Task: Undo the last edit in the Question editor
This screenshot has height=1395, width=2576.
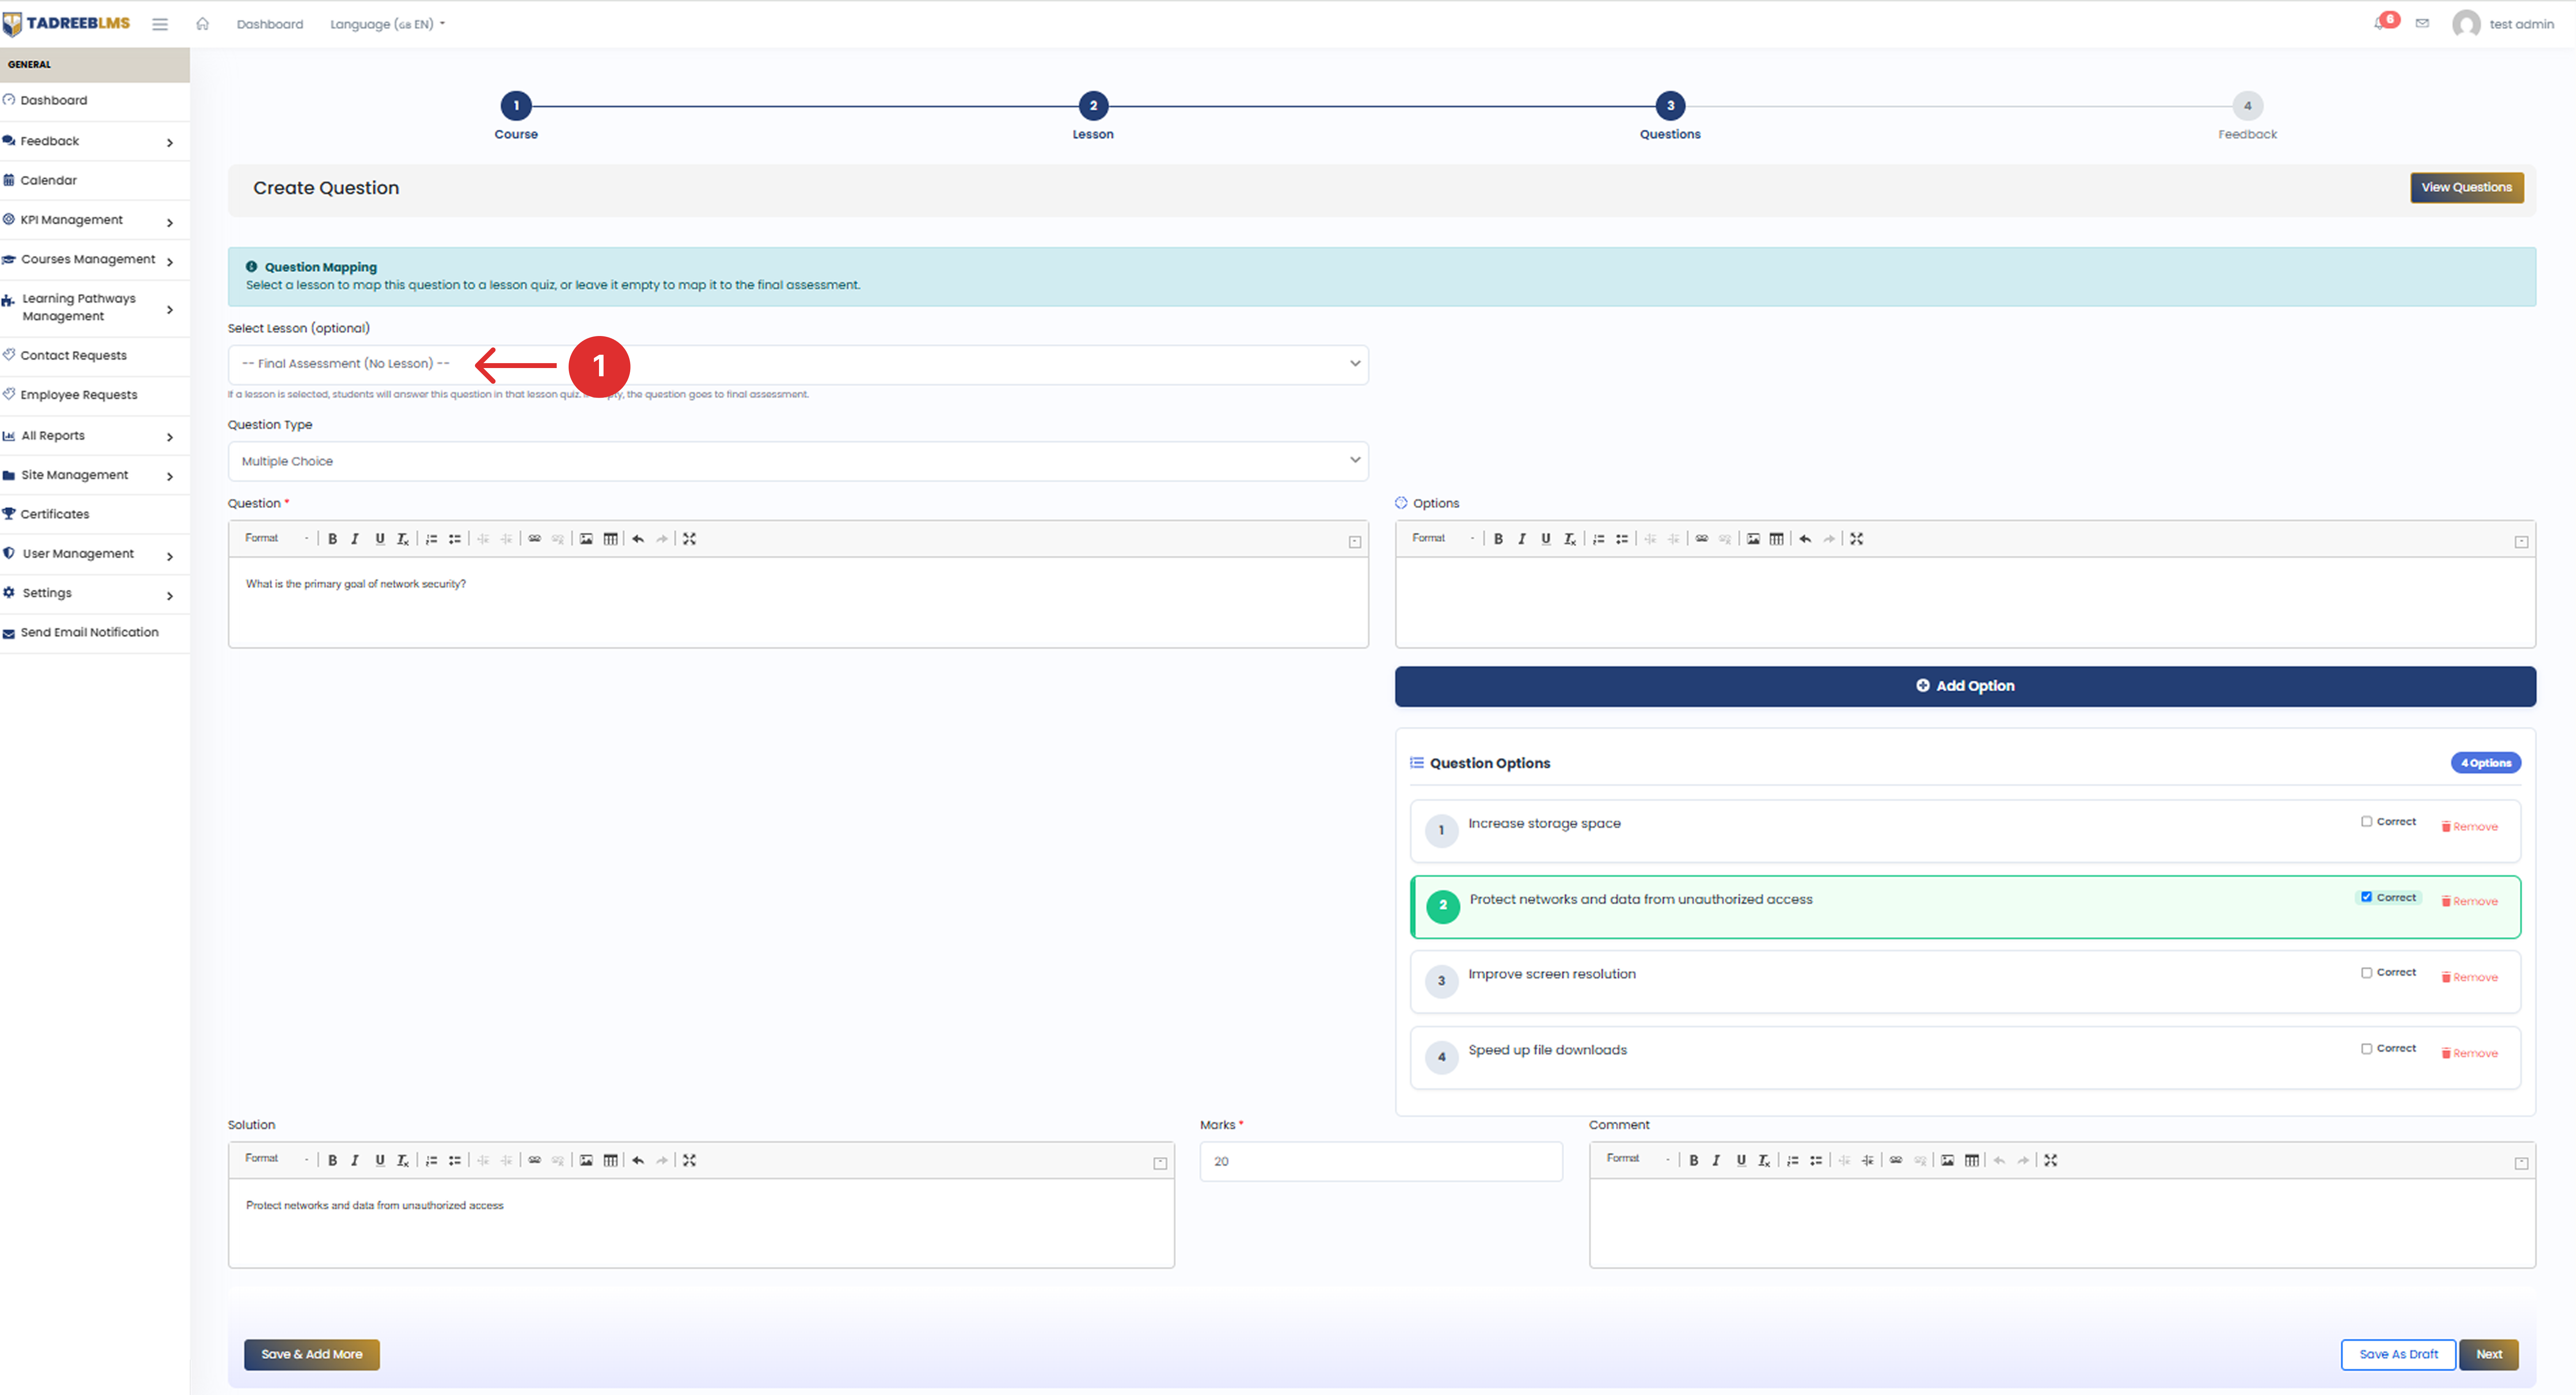Action: point(638,539)
